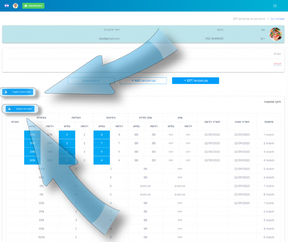Click the highlighted 4 attempts cell in row one
This screenshot has width=288, height=242.
(x=102, y=135)
